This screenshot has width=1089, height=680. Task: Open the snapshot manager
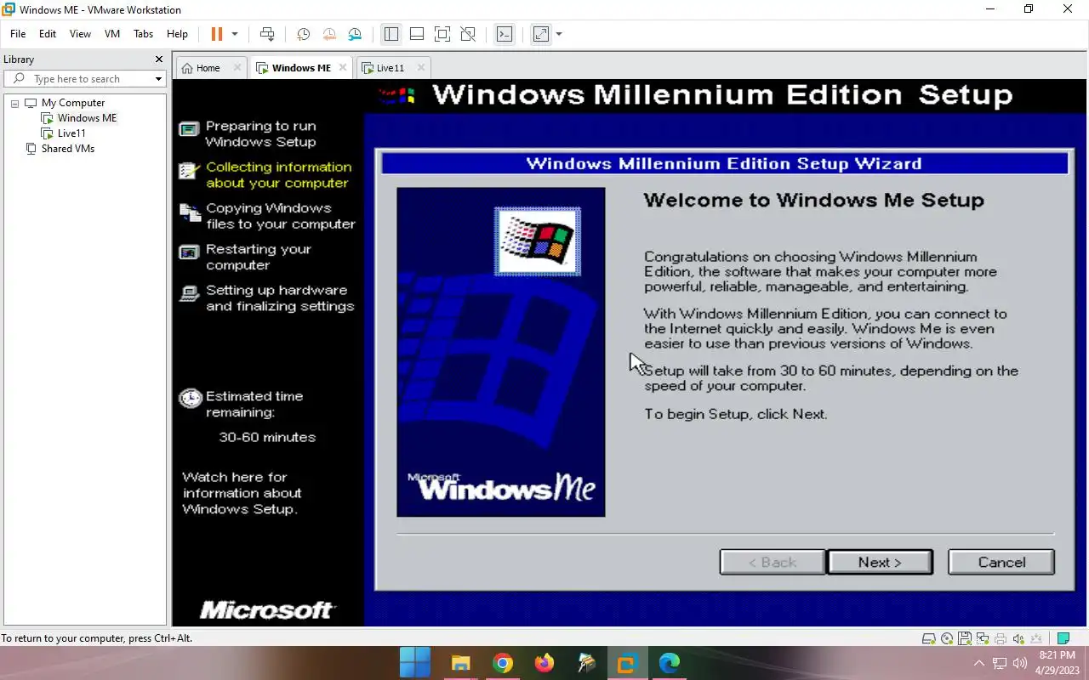click(355, 34)
